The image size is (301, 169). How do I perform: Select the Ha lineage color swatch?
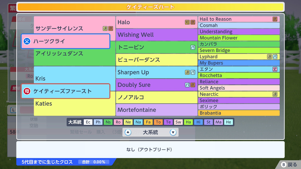pyautogui.click(x=188, y=122)
